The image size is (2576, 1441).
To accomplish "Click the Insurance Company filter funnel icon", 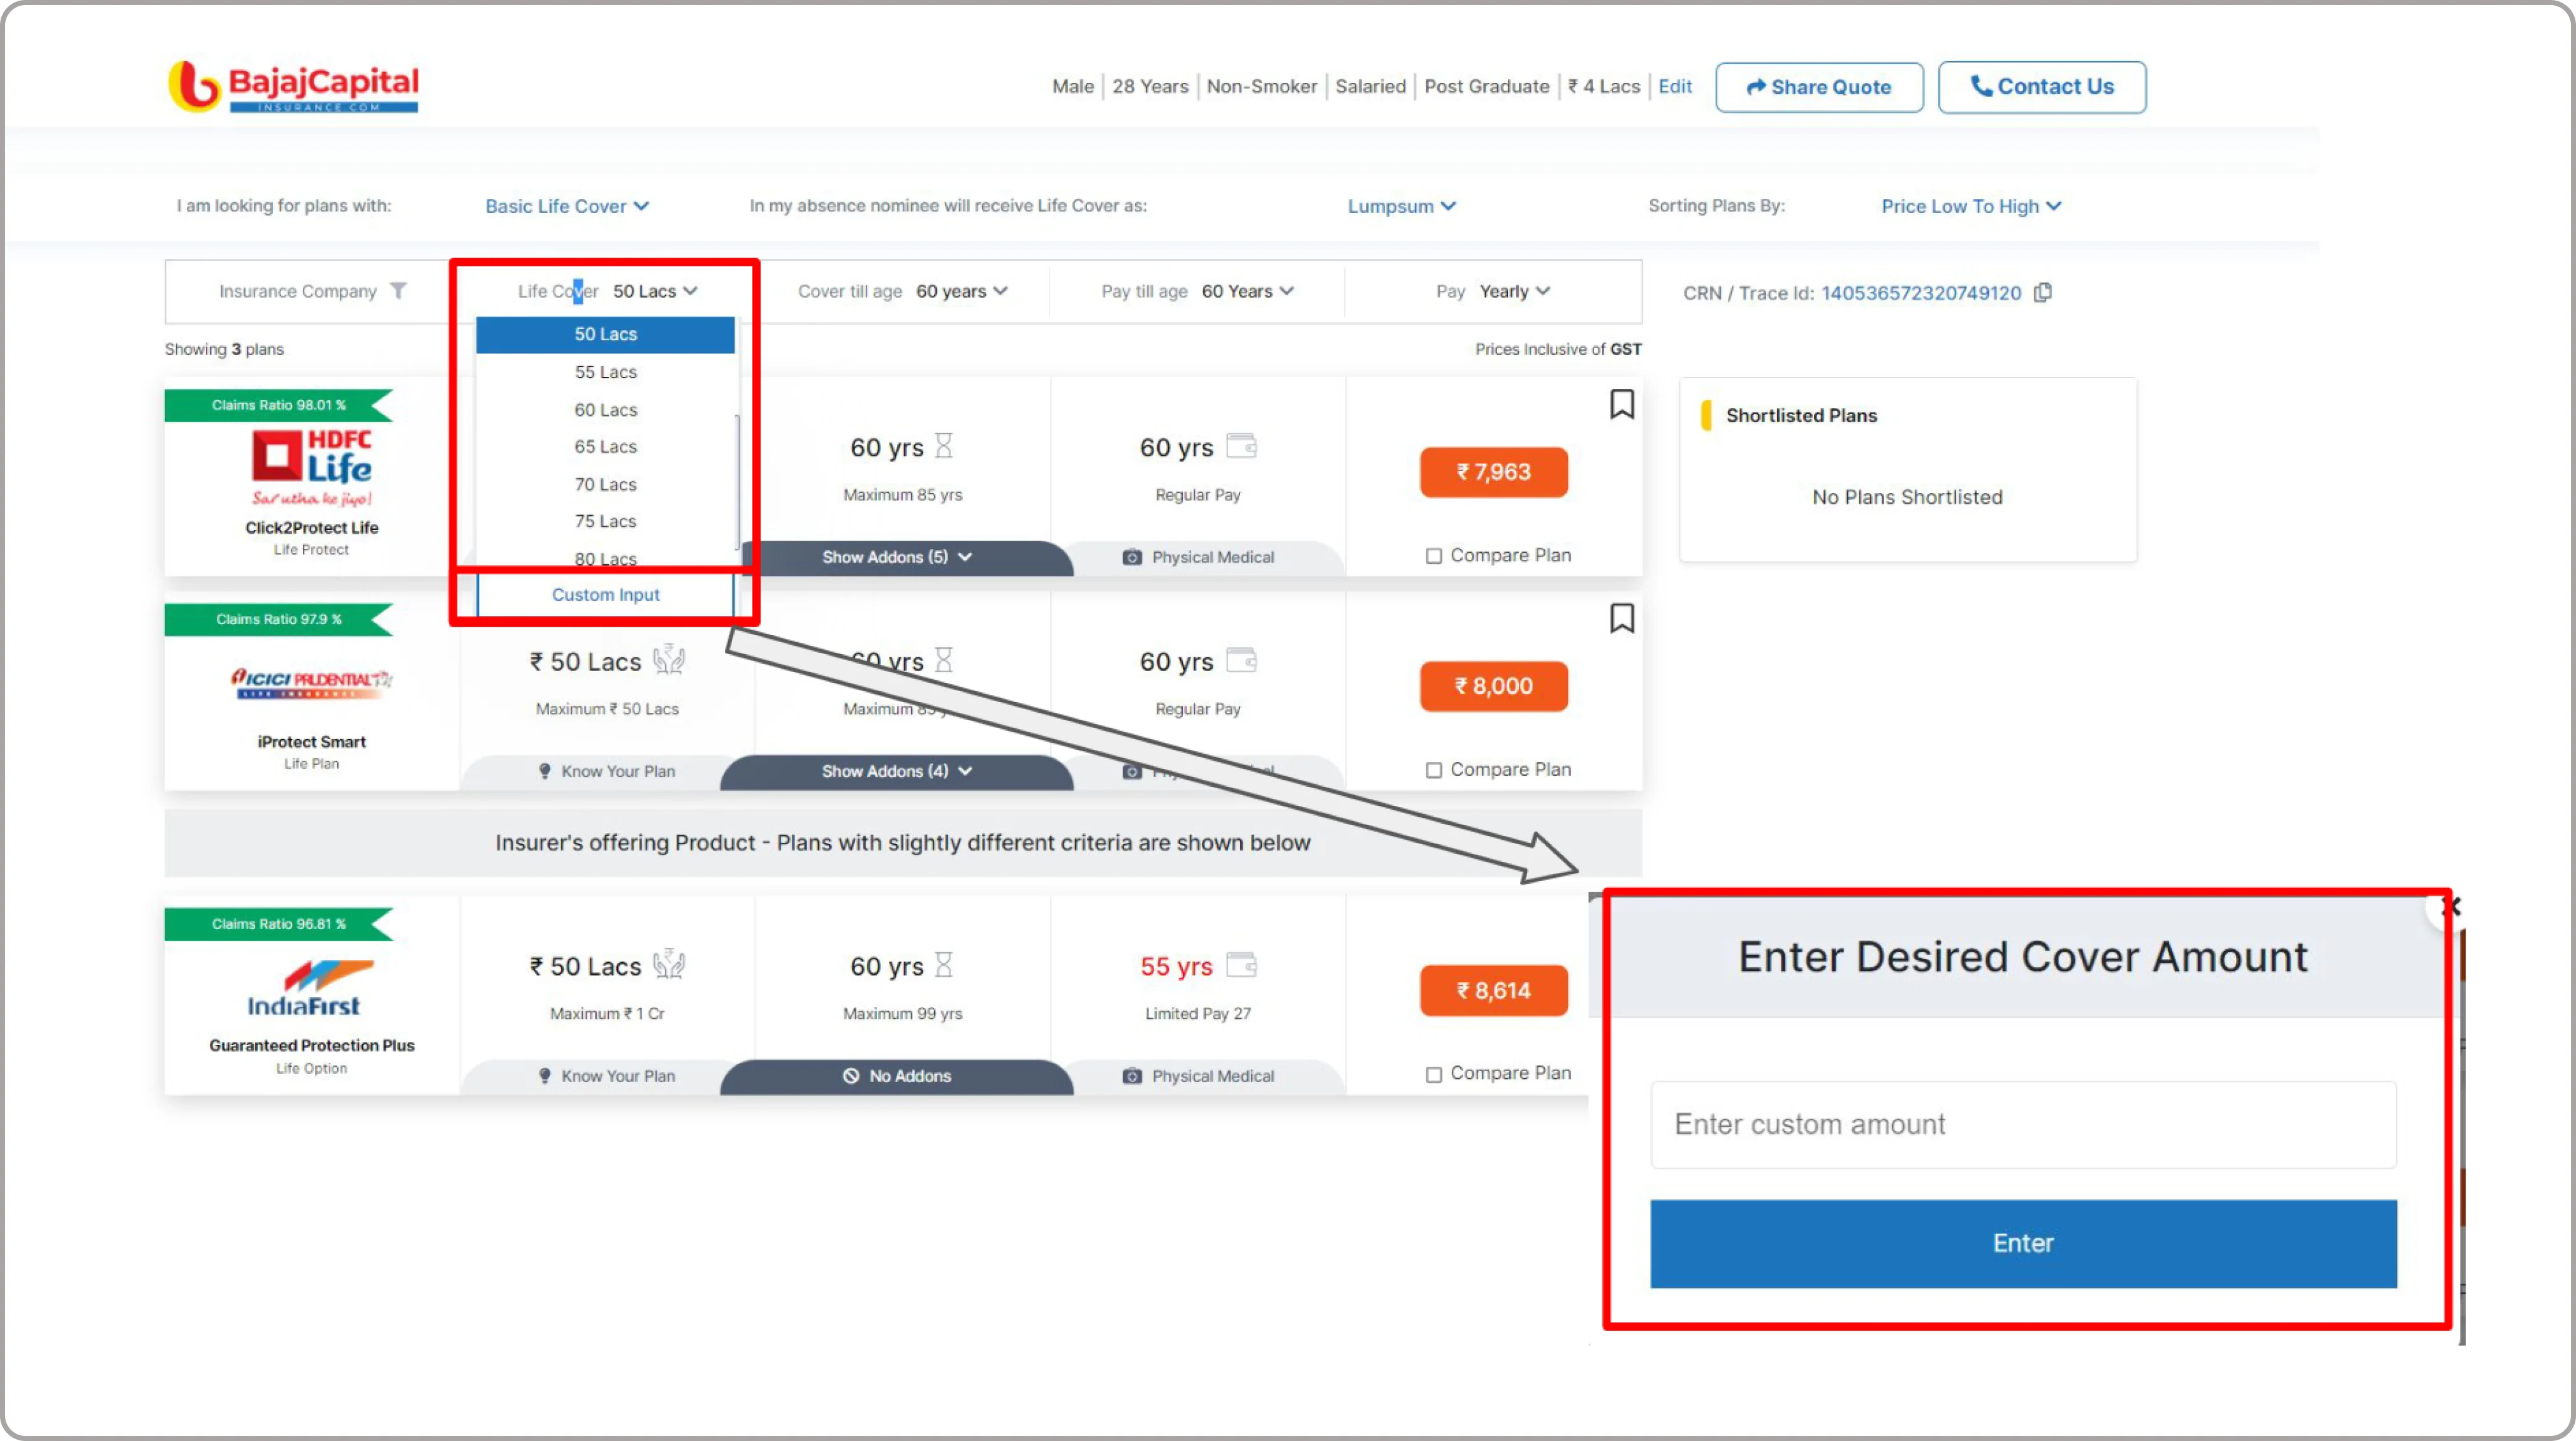I will click(x=398, y=291).
